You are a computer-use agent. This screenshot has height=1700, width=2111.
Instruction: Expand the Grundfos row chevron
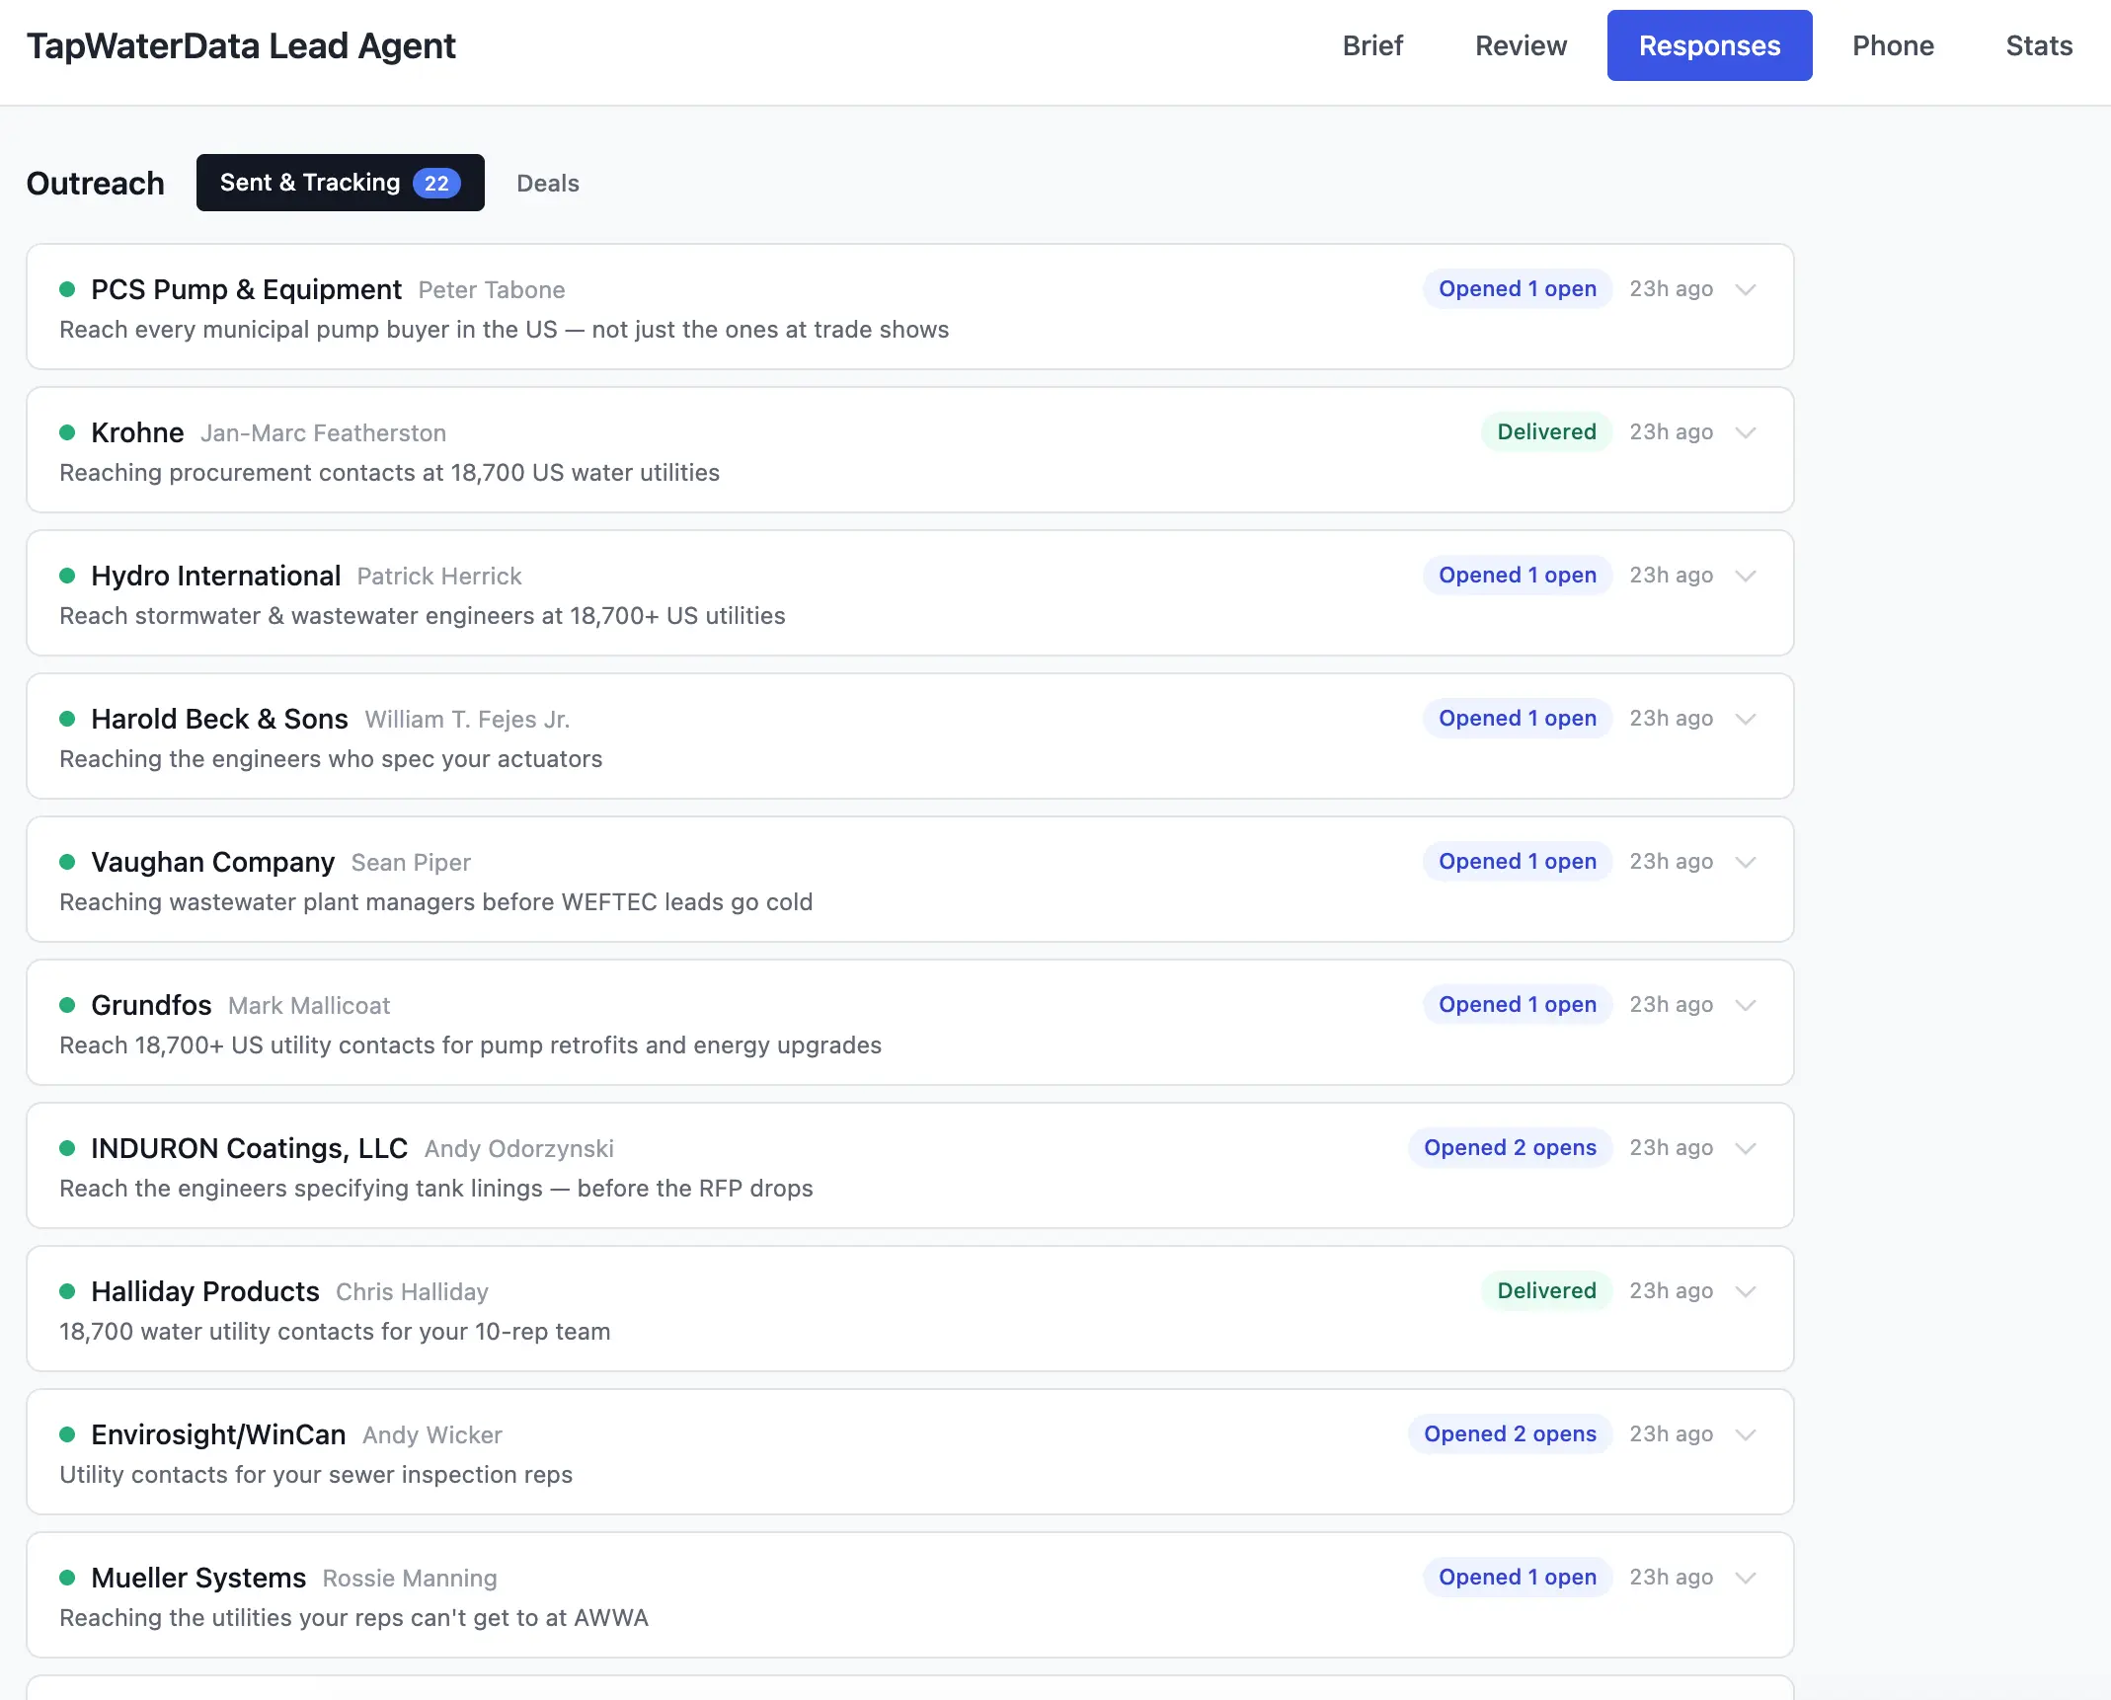pos(1746,1005)
